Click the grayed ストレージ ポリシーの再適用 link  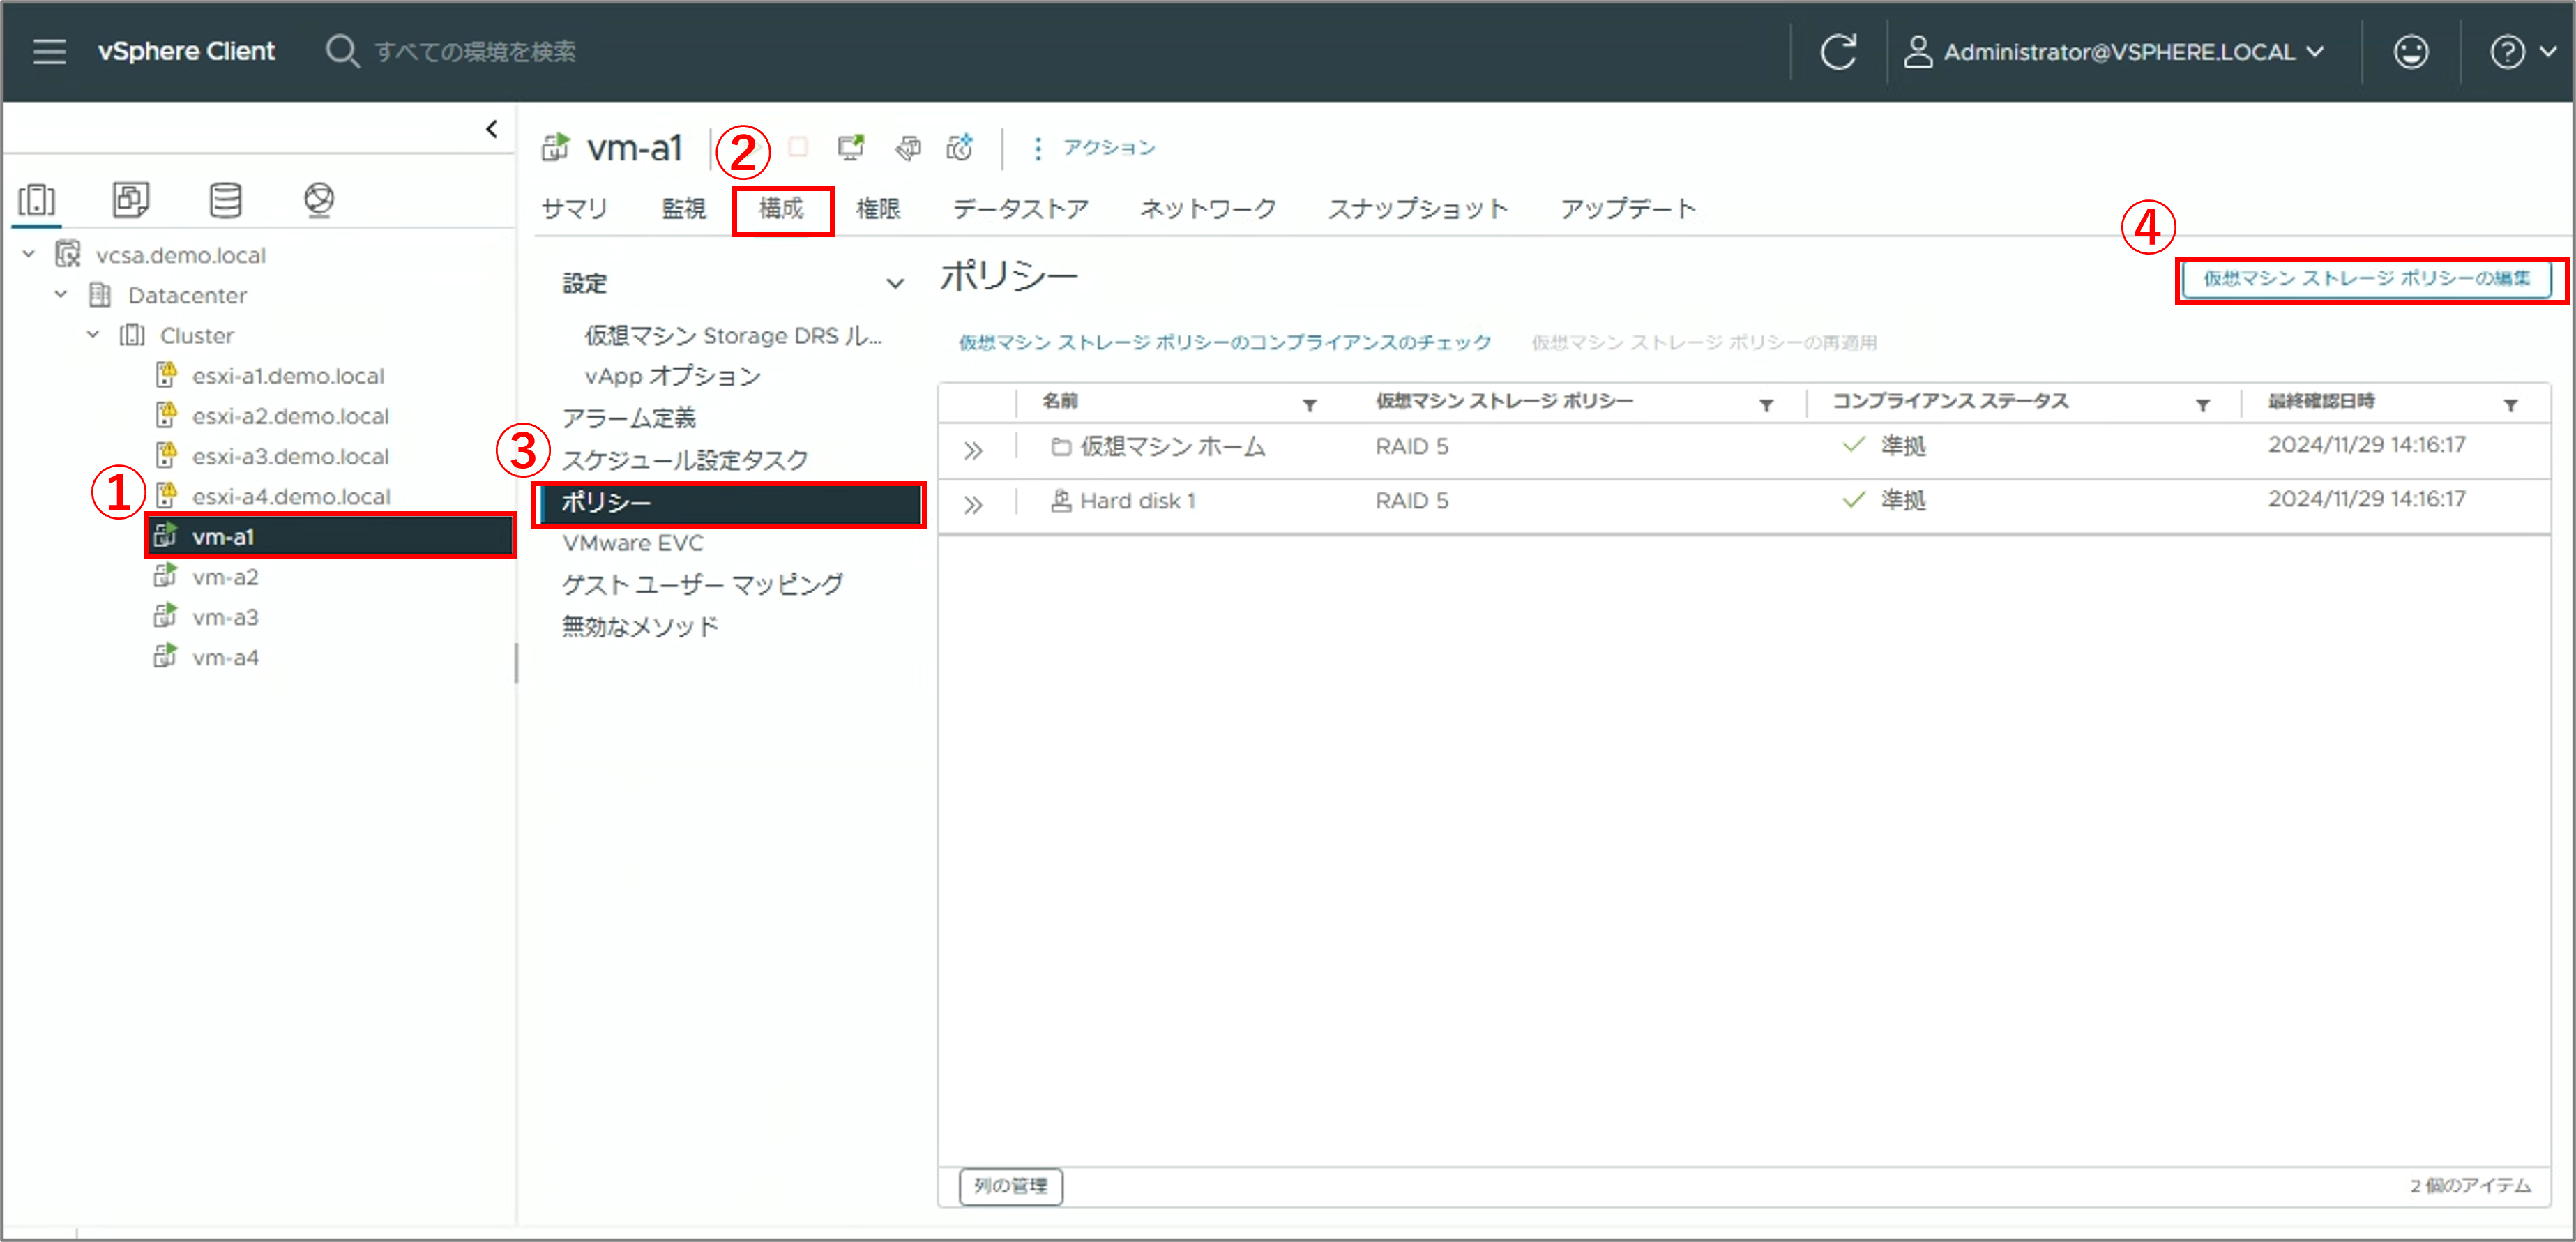[1704, 342]
